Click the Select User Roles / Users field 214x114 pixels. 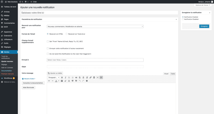(x=95, y=60)
